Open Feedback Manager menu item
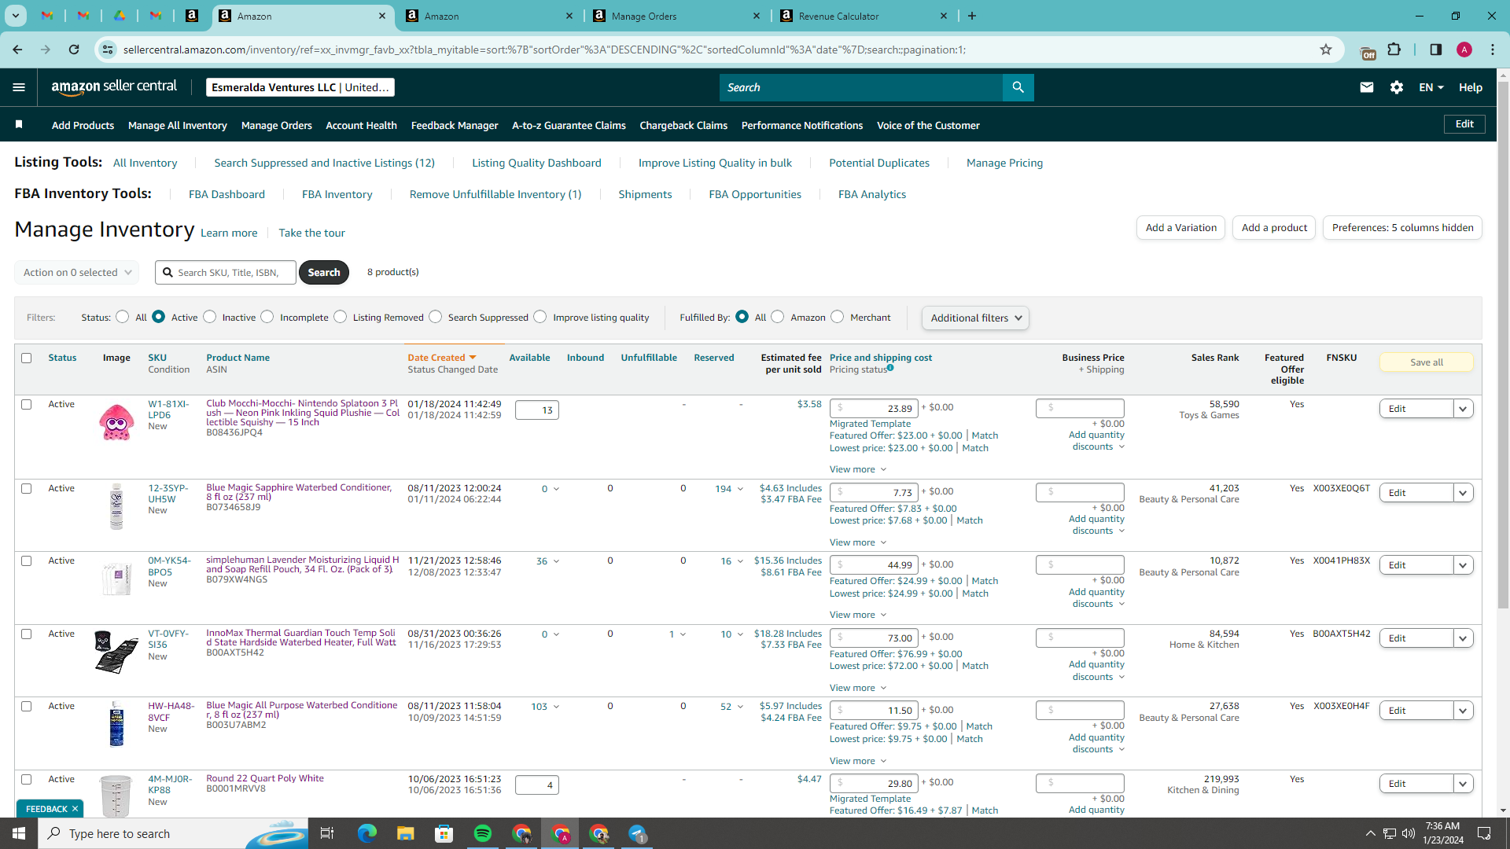 [x=455, y=125]
